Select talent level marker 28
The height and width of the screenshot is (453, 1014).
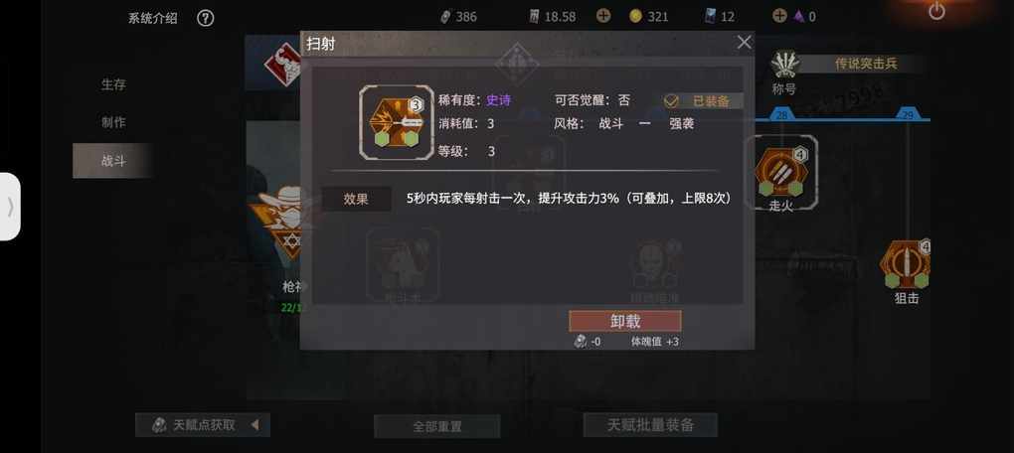click(x=781, y=114)
